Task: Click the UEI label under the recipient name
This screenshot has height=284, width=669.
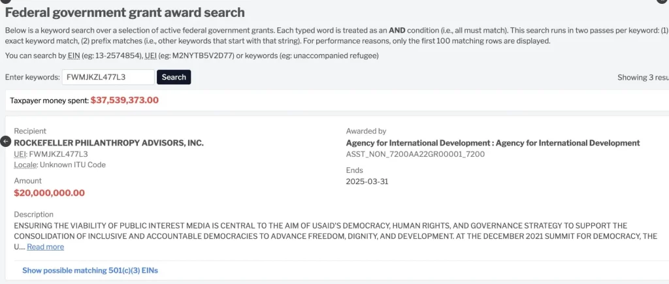Action: 20,154
